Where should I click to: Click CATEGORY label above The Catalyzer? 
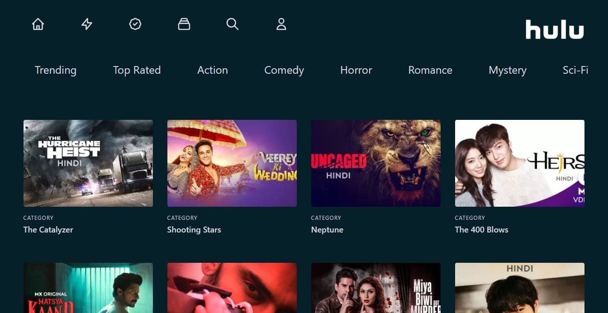(x=38, y=218)
